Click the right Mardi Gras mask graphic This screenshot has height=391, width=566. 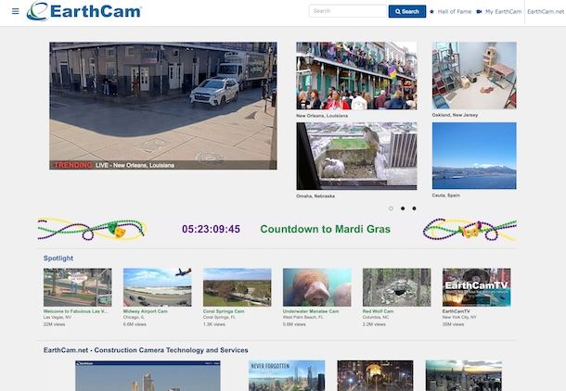(x=470, y=231)
